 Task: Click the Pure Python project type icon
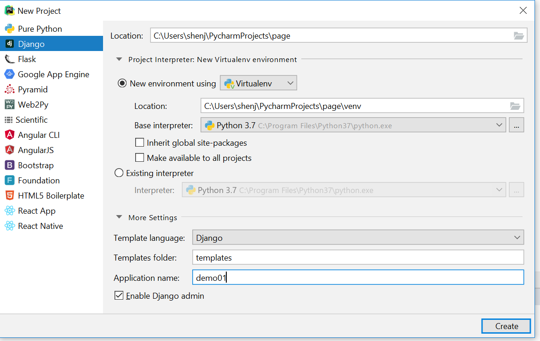(9, 29)
